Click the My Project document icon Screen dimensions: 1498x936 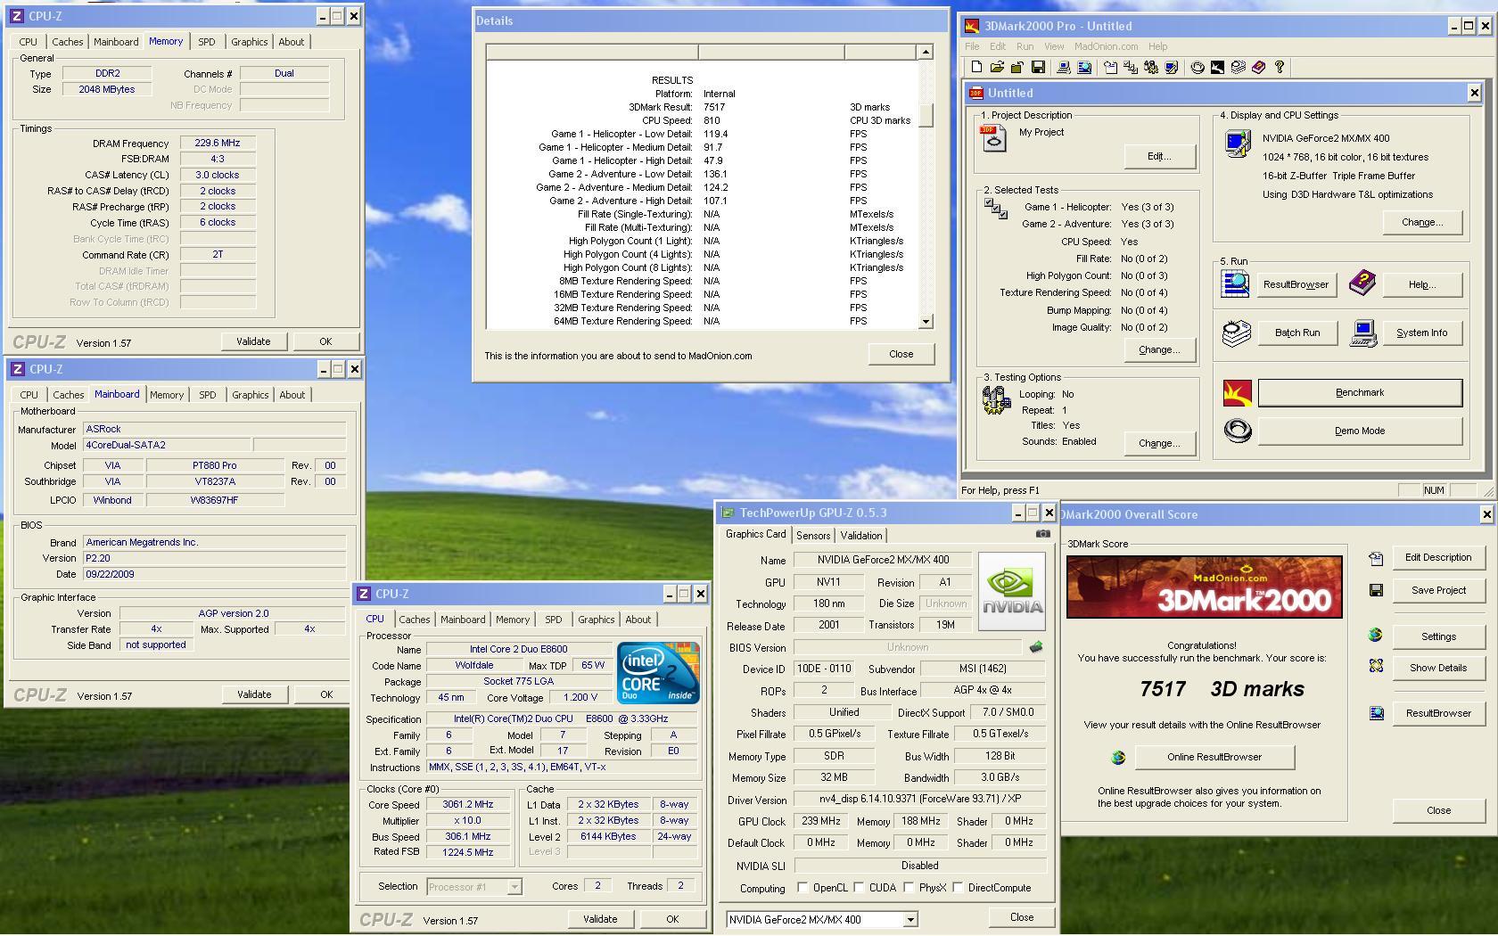[x=993, y=139]
